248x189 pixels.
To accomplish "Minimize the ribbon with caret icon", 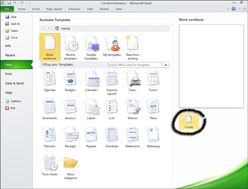I will (x=228, y=9).
